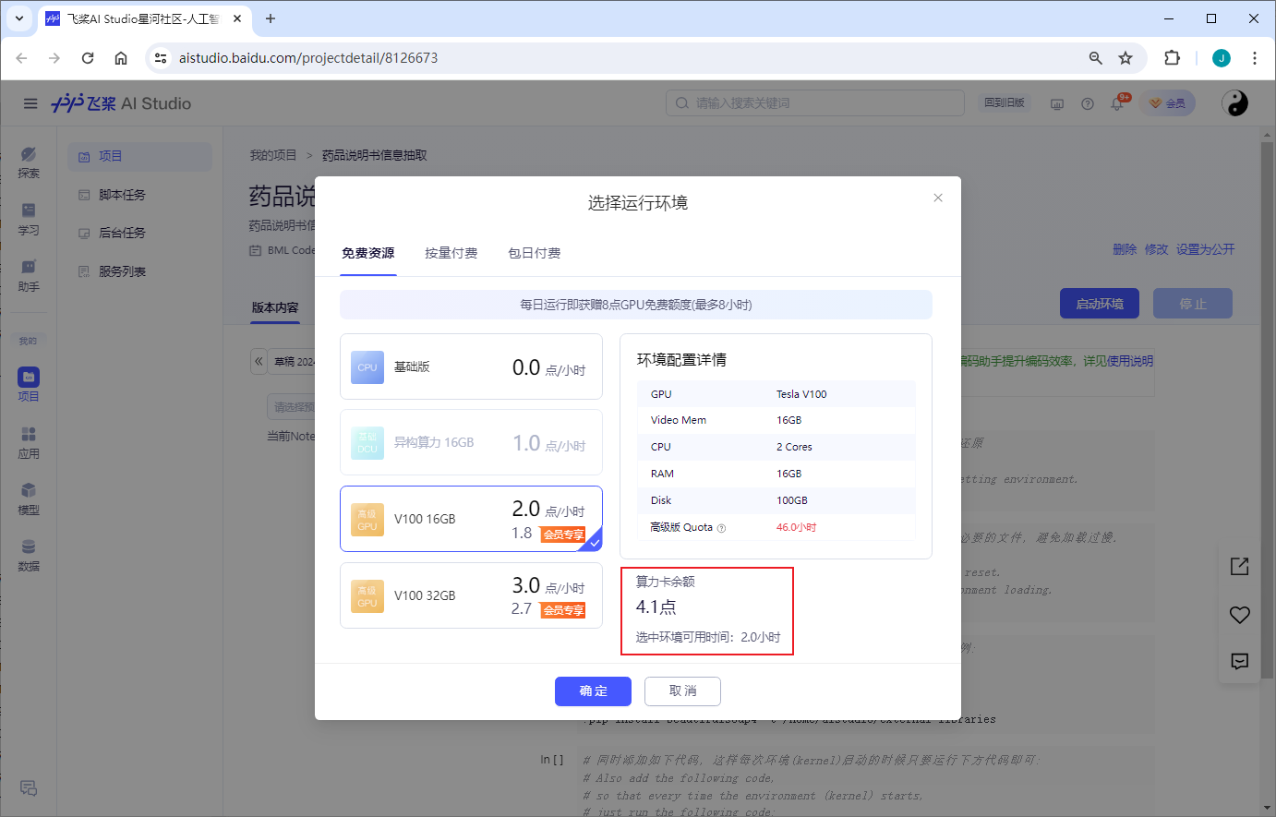Open the notifications bell icon
This screenshot has height=817, width=1276.
[1117, 103]
